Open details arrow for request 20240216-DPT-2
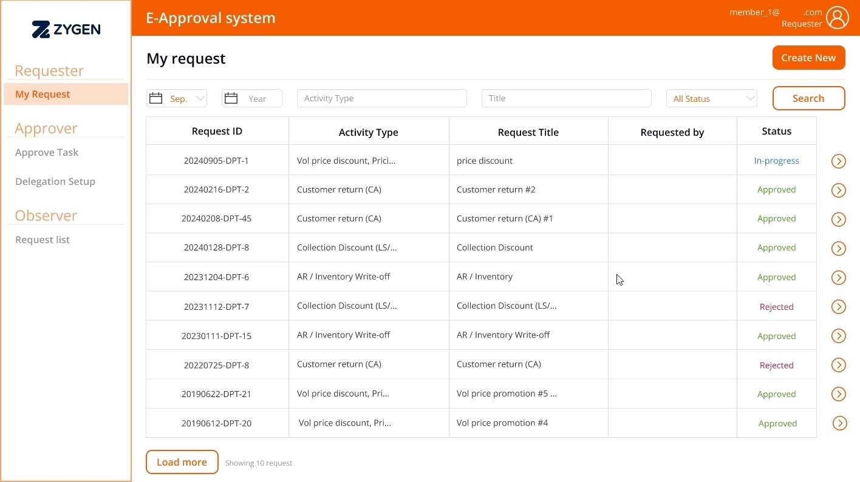Image resolution: width=860 pixels, height=482 pixels. (838, 190)
